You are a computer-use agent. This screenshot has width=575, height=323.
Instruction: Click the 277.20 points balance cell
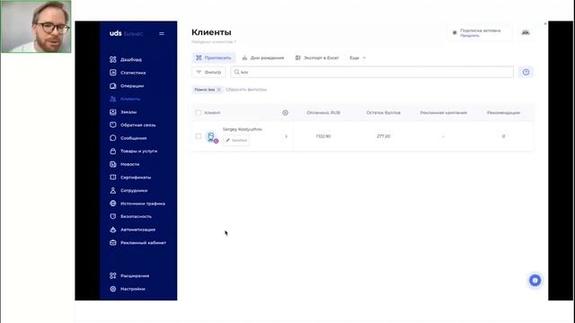[384, 136]
